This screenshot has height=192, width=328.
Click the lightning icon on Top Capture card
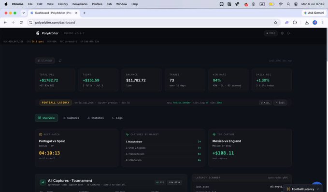click(214, 134)
